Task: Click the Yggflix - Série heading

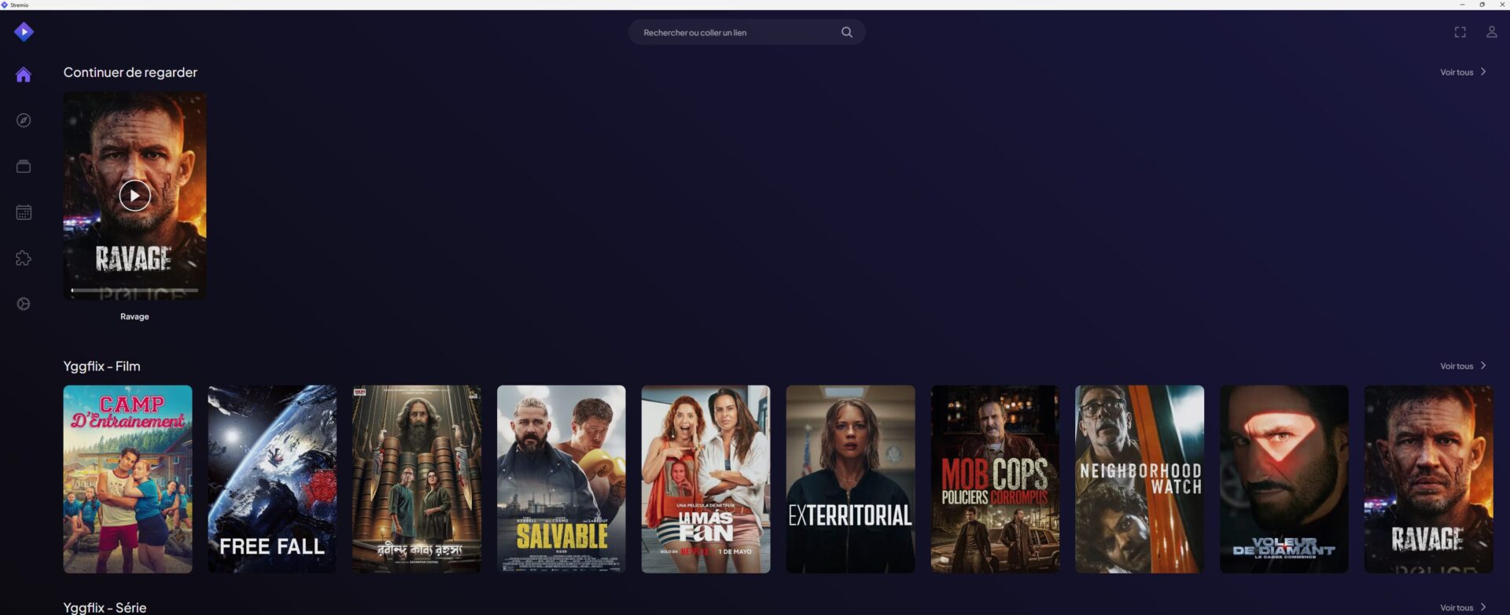Action: (105, 607)
